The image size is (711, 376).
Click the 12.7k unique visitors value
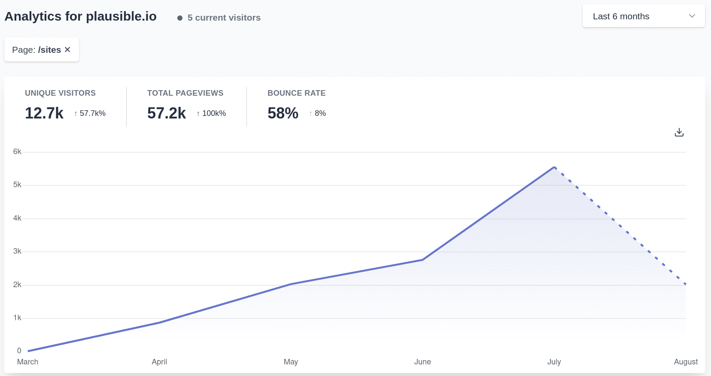(x=44, y=113)
